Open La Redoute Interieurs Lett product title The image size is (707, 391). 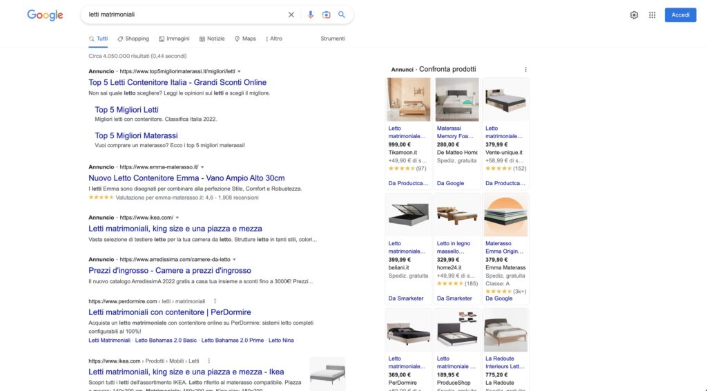pyautogui.click(x=503, y=363)
